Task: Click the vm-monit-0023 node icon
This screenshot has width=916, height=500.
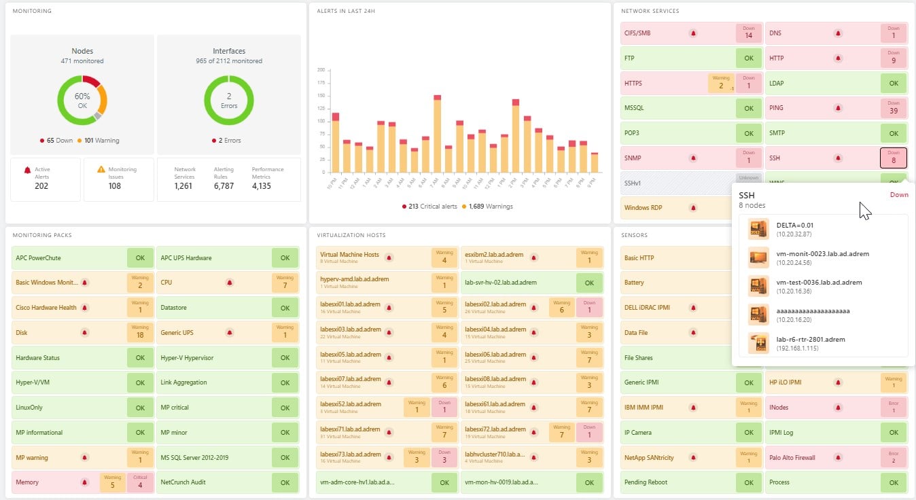Action: 758,257
